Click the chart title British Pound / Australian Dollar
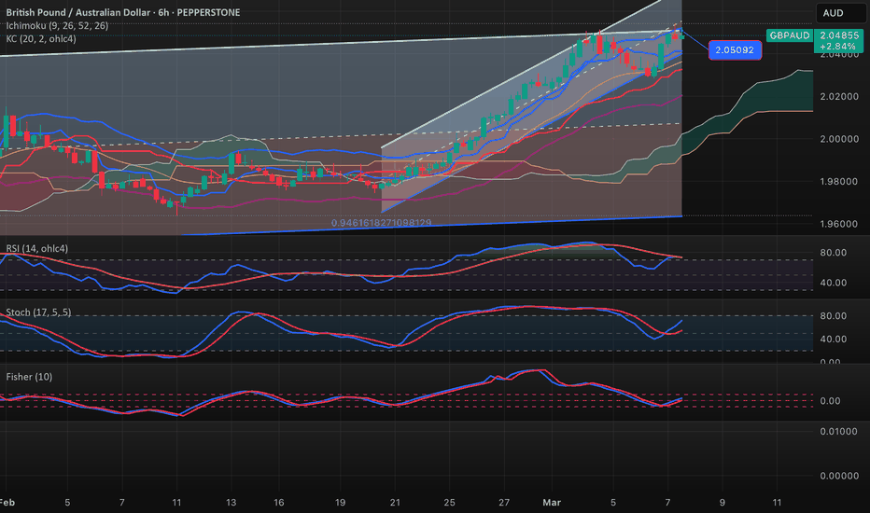This screenshot has width=870, height=513. click(78, 12)
